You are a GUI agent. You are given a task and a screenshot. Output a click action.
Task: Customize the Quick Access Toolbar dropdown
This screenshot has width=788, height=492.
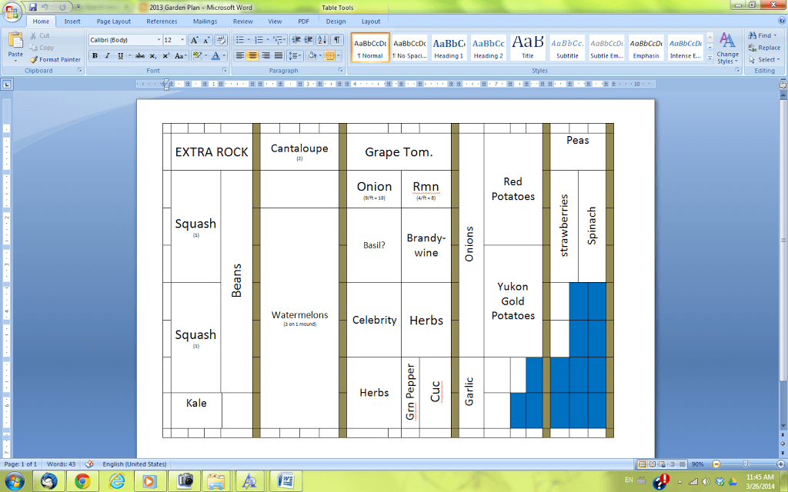pyautogui.click(x=78, y=7)
